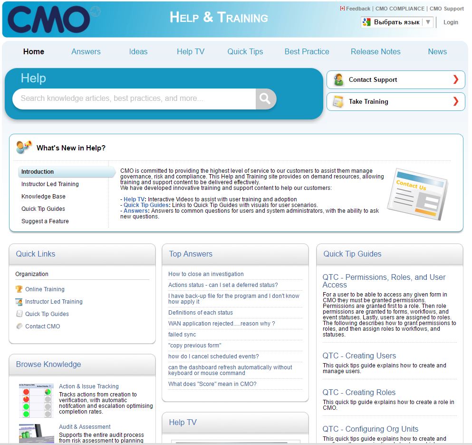Click the Contact Support person icon
The image size is (472, 445).
pyautogui.click(x=338, y=79)
